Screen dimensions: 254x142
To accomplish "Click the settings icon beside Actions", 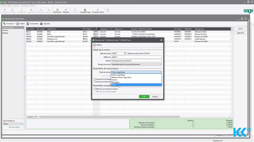I will pyautogui.click(x=36, y=117).
